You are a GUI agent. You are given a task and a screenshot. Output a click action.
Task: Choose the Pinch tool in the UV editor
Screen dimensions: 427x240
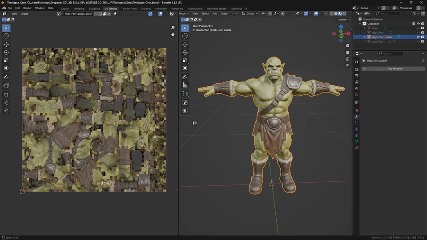(6, 110)
